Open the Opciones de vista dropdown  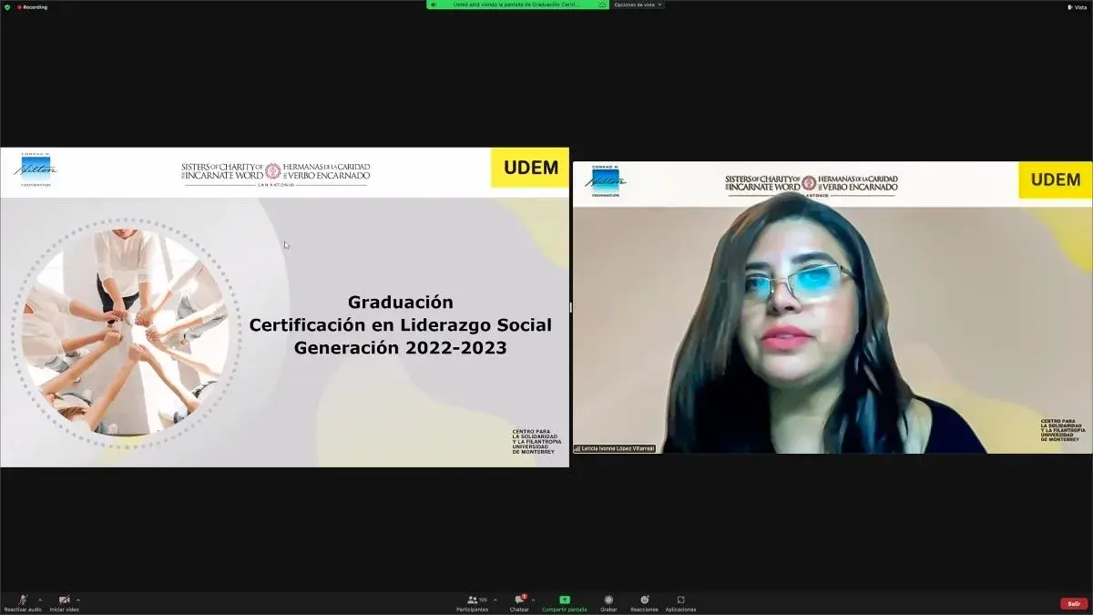tap(636, 5)
